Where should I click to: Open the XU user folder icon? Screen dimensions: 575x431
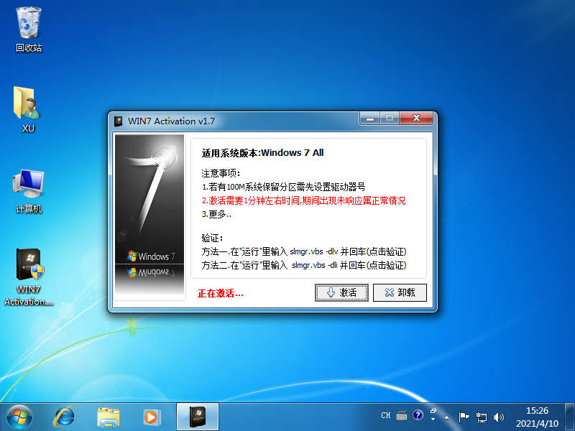(x=29, y=109)
